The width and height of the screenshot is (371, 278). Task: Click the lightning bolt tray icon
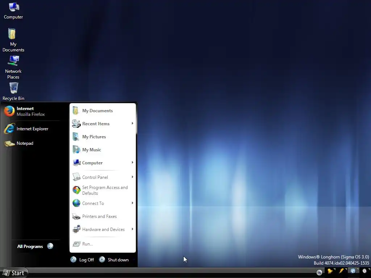(341, 271)
